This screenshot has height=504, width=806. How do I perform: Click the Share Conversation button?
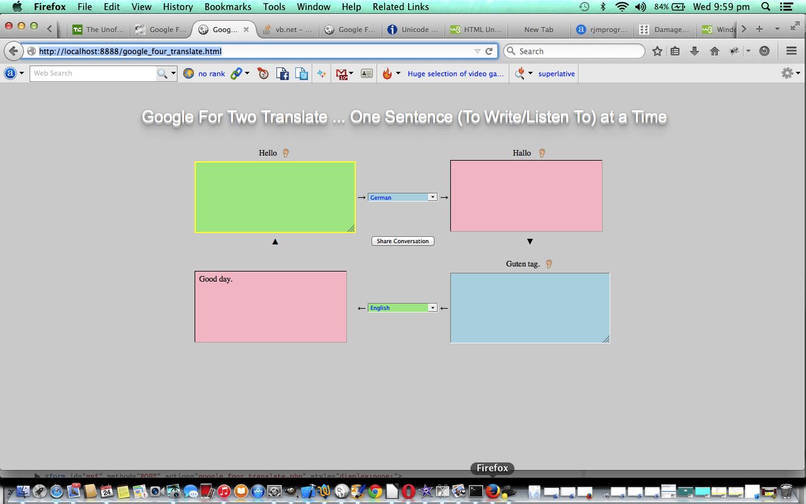402,241
